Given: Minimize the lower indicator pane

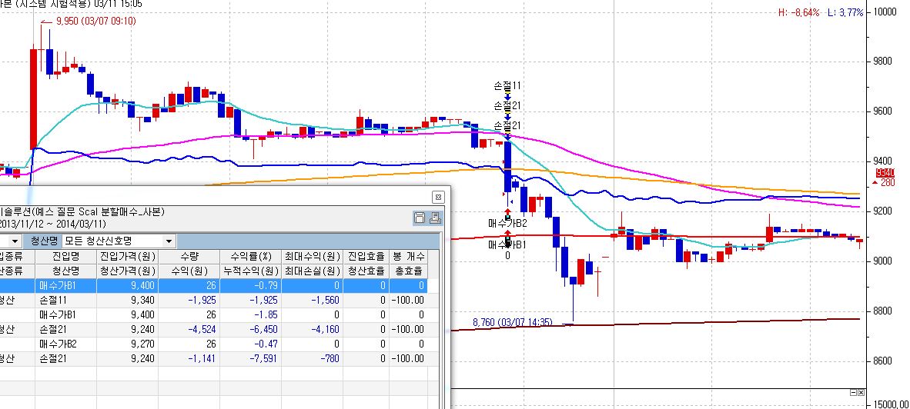Looking at the screenshot, I should tap(853, 392).
